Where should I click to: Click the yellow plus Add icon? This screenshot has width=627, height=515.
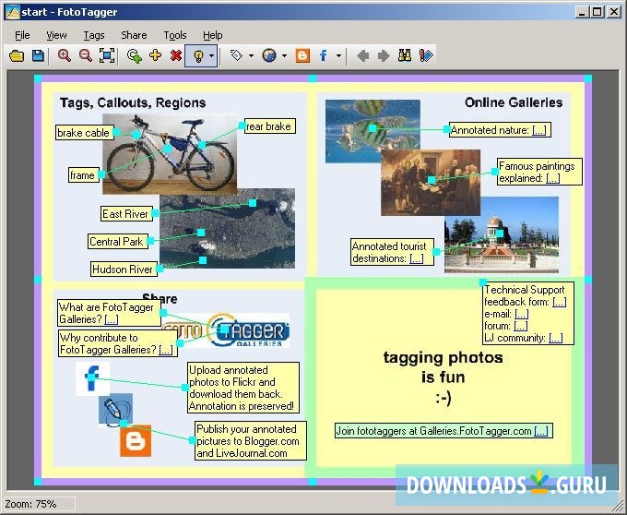click(155, 55)
